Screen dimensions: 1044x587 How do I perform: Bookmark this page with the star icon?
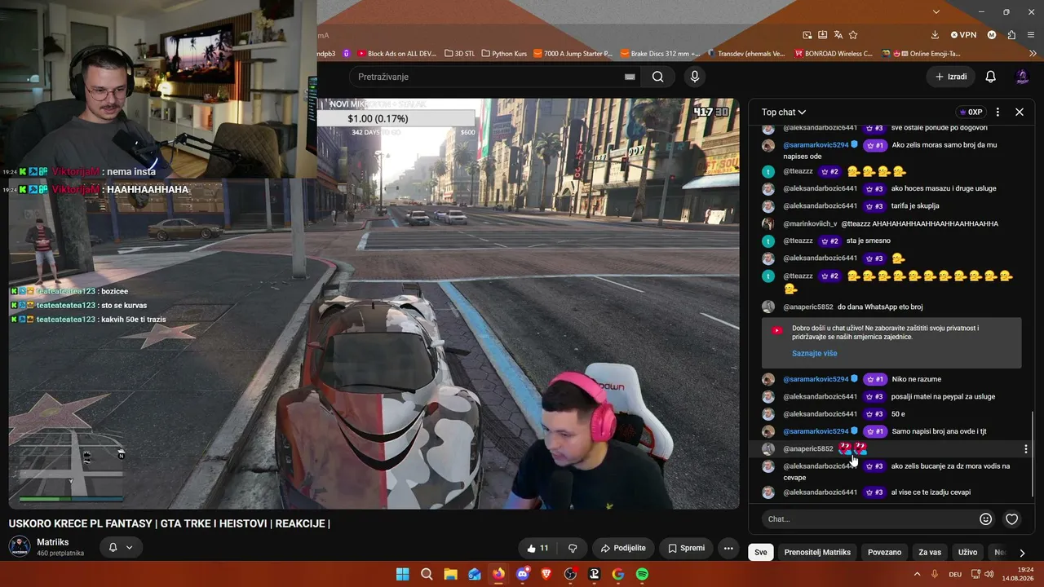pos(853,35)
